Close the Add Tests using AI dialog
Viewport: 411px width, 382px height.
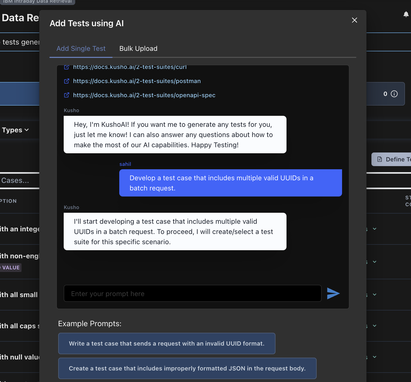(354, 20)
